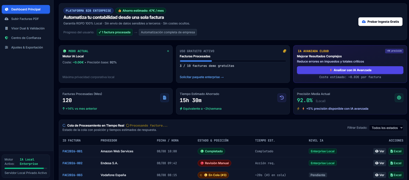View the Amazon Web Services invoice

click(x=380, y=151)
